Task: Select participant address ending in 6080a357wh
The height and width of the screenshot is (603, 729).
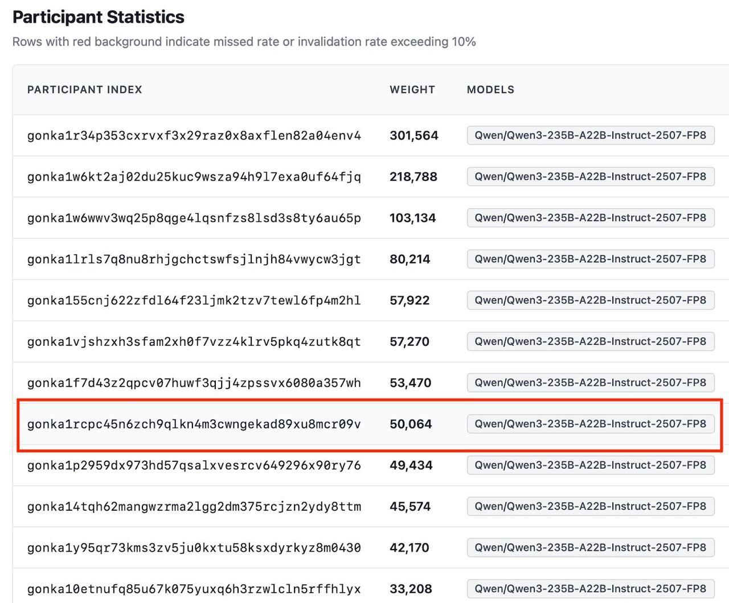Action: (x=194, y=383)
